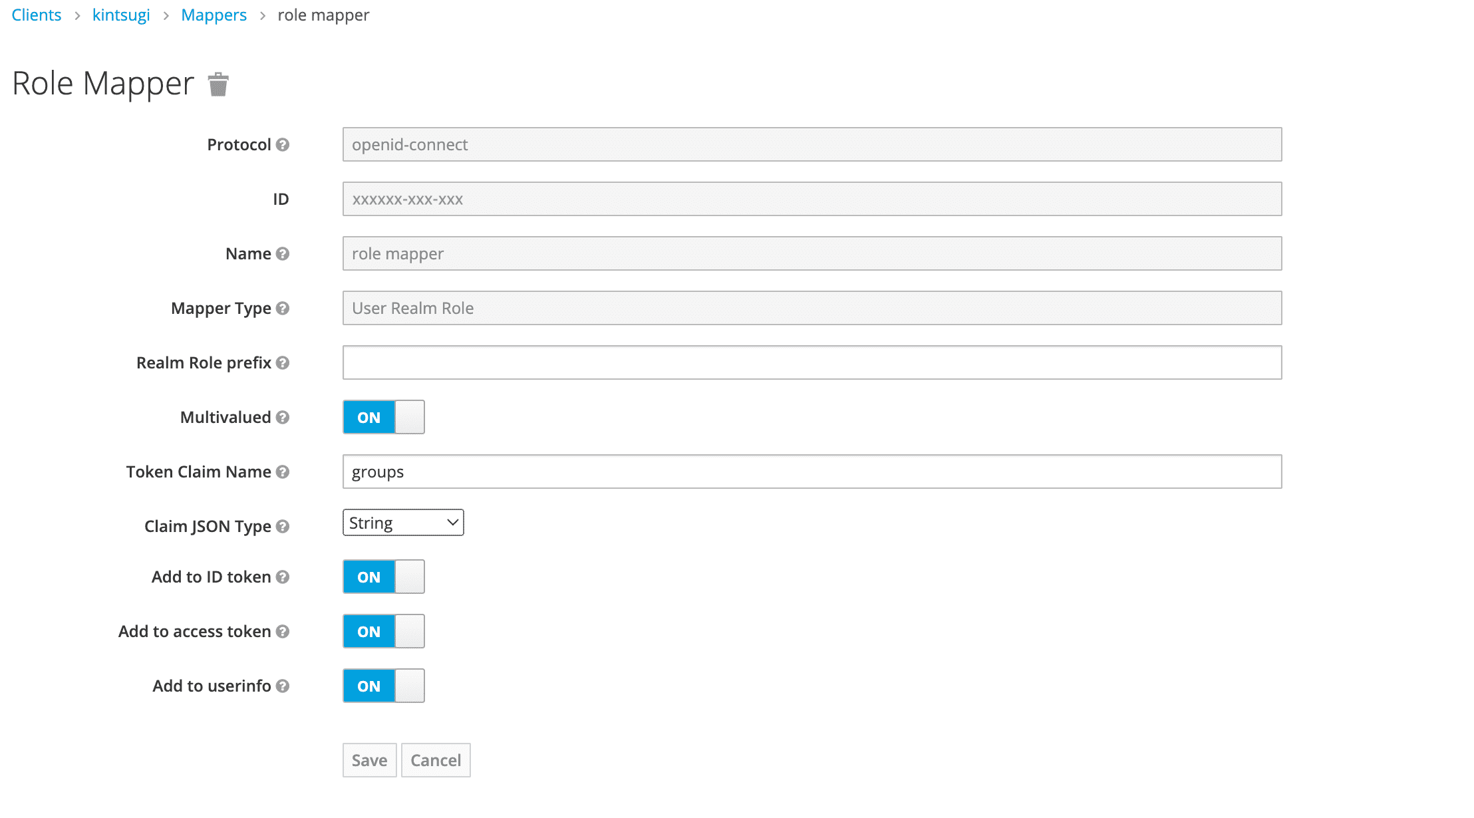The width and height of the screenshot is (1474, 818).
Task: Go back to Mappers list
Action: coord(214,15)
